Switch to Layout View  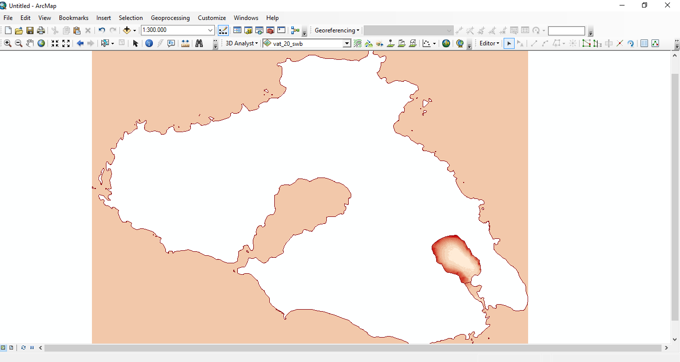click(11, 348)
